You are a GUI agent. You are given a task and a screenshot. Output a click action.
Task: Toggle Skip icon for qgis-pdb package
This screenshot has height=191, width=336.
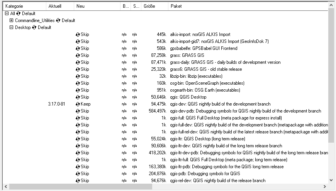pyautogui.click(x=78, y=174)
